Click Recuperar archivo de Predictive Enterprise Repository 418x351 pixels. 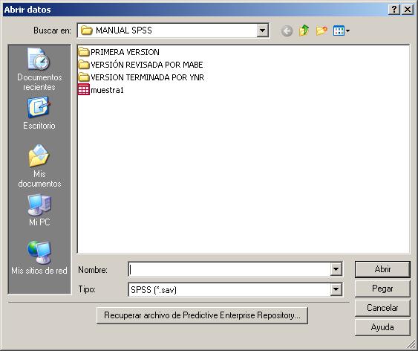click(203, 315)
